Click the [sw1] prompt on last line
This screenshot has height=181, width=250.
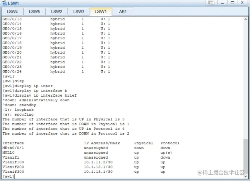pos(8,176)
